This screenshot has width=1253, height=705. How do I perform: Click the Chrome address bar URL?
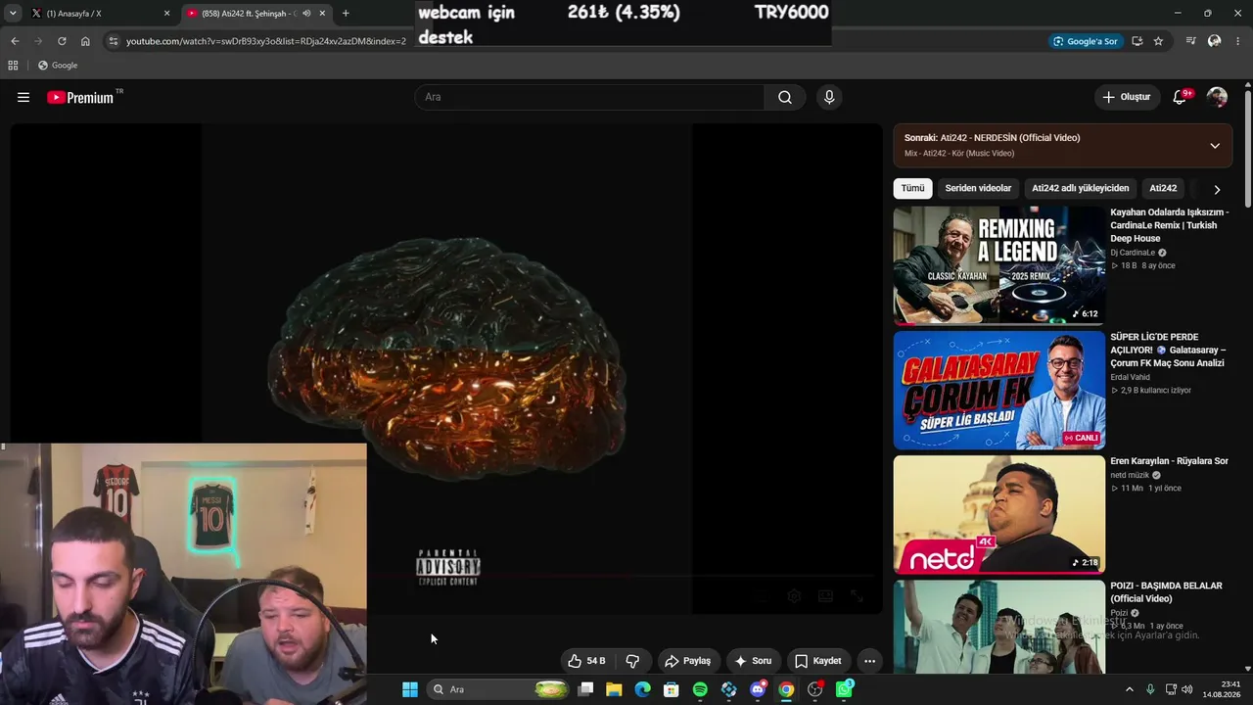click(x=266, y=41)
